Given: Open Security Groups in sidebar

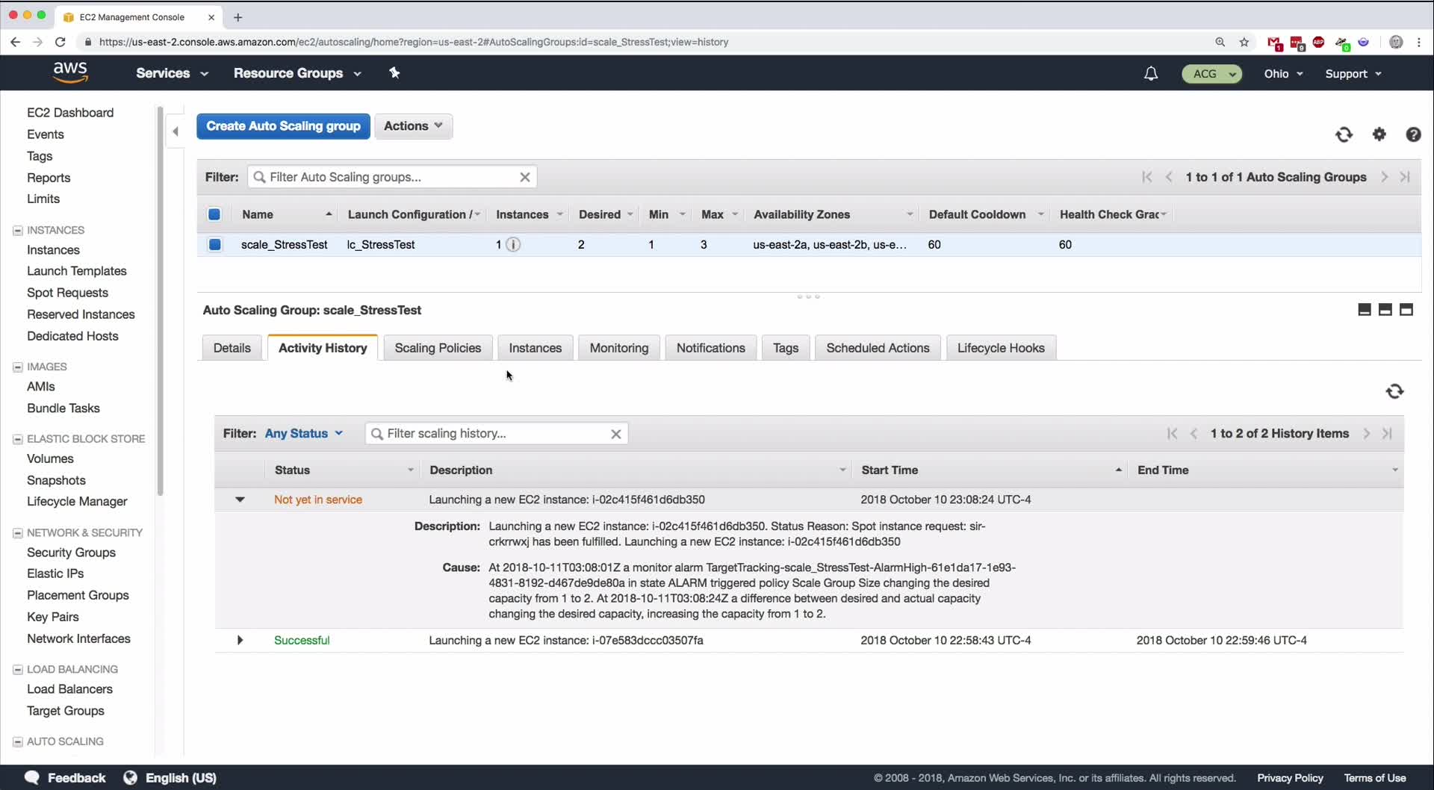Looking at the screenshot, I should tap(71, 553).
